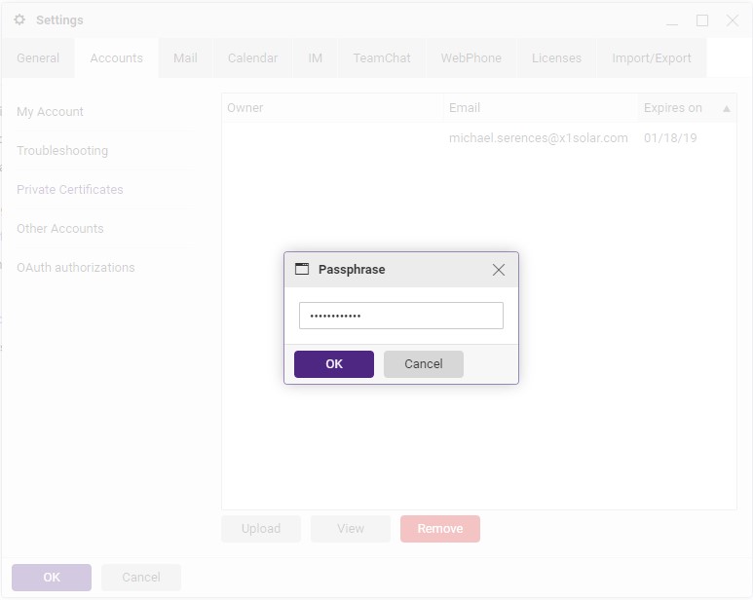
Task: Close the Passphrase dialog with X
Action: [x=498, y=270]
